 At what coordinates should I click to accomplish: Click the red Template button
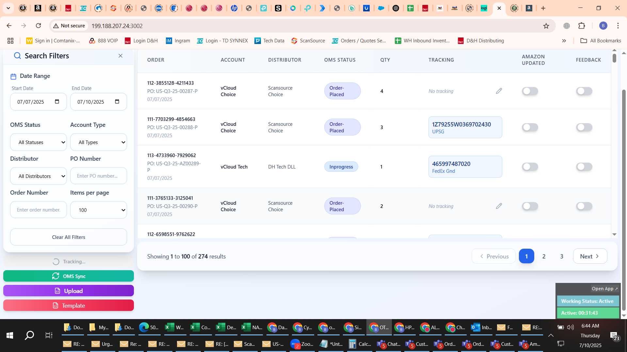69,305
